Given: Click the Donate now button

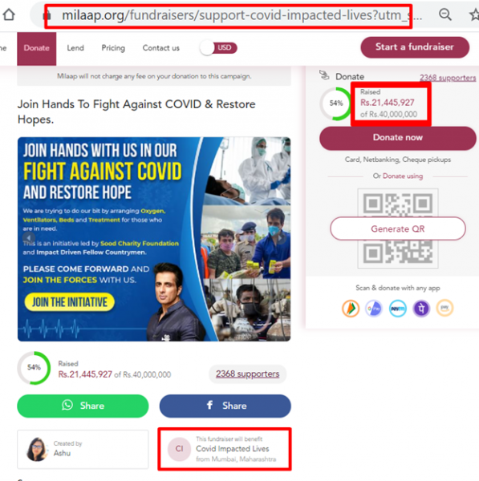Looking at the screenshot, I should click(x=398, y=137).
